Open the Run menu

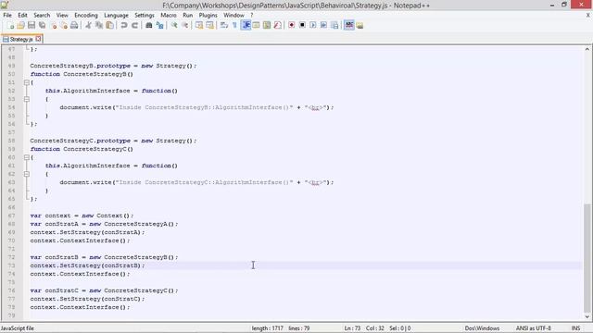click(x=187, y=15)
